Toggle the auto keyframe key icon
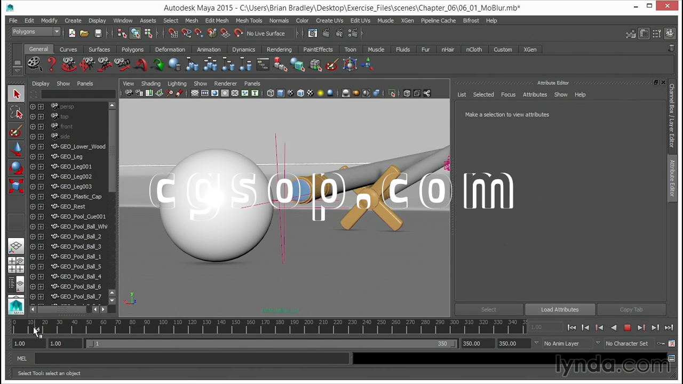683x384 pixels. (662, 343)
